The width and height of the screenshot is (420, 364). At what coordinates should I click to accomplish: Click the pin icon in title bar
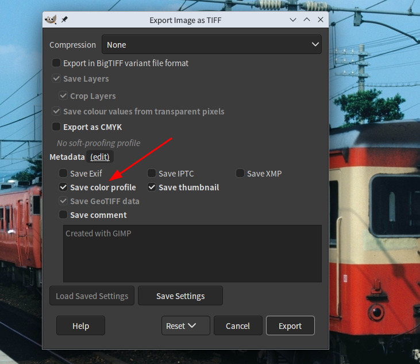pyautogui.click(x=64, y=20)
